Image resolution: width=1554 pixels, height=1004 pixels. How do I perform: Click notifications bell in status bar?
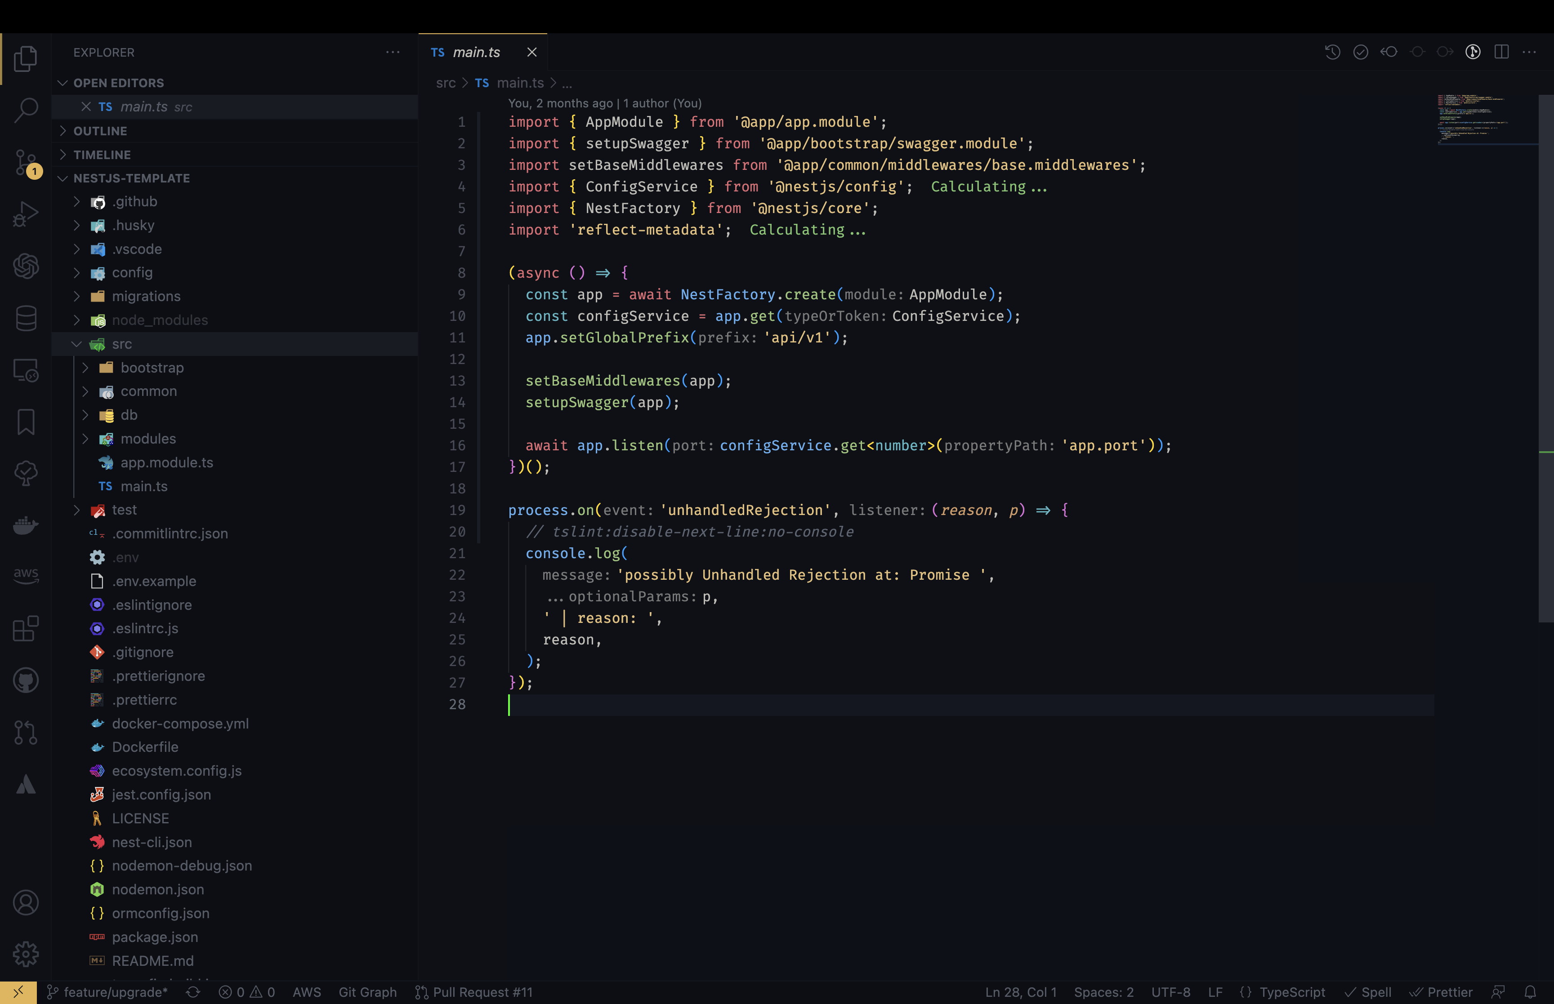click(1530, 991)
